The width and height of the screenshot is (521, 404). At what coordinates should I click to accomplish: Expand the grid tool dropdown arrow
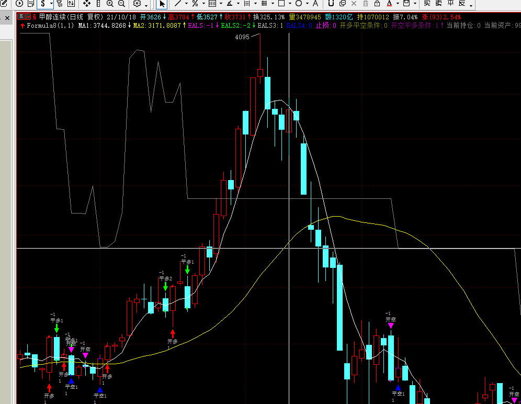[273, 4]
